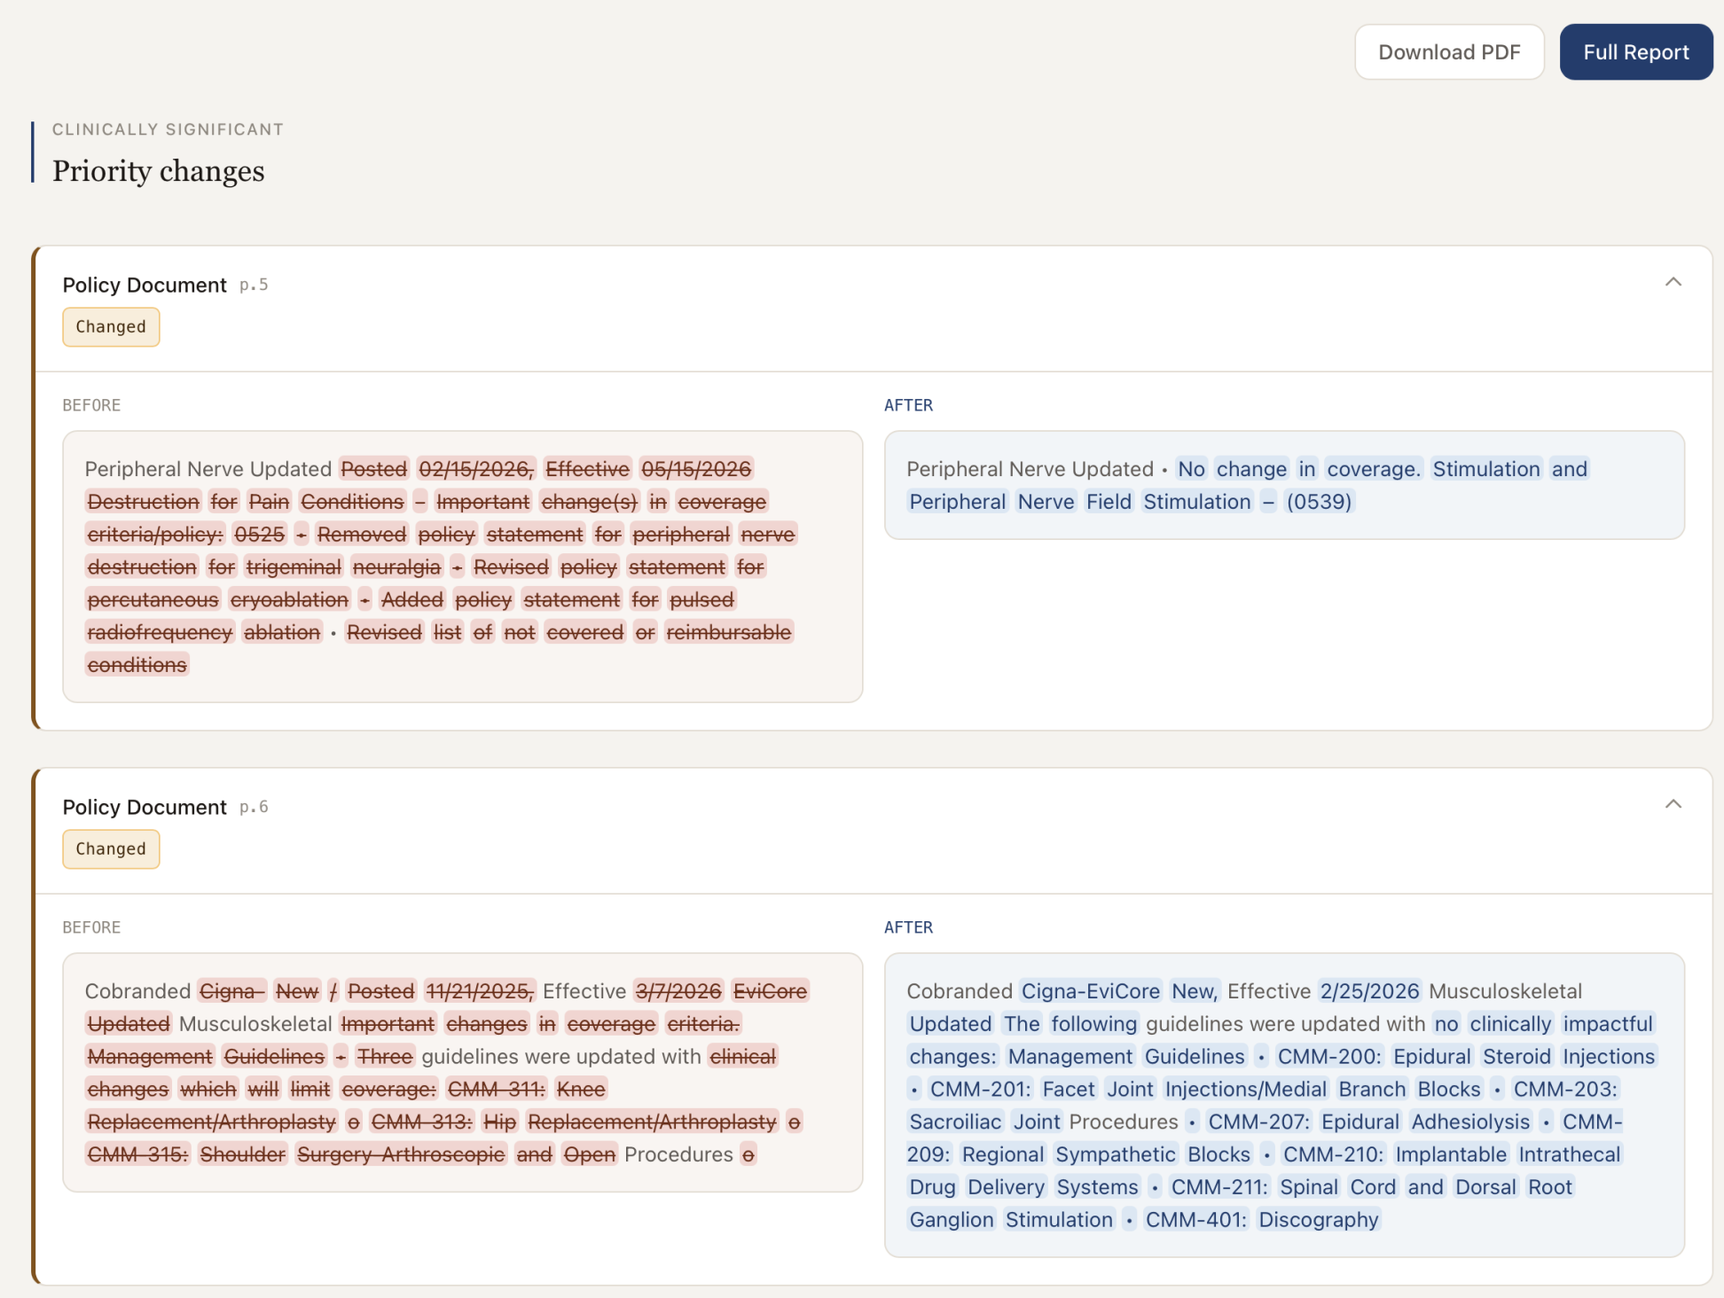
Task: Click highlighted '(0539)' in after text
Action: pos(1319,502)
